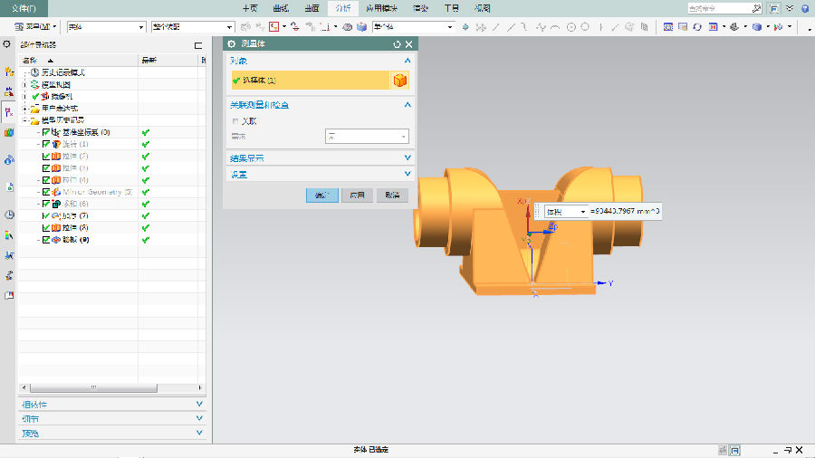Open the History clock icon in sidebar
Image resolution: width=815 pixels, height=458 pixels.
click(9, 215)
